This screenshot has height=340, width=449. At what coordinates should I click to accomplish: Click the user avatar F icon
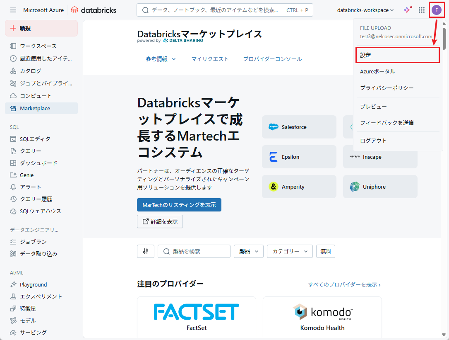pos(437,10)
